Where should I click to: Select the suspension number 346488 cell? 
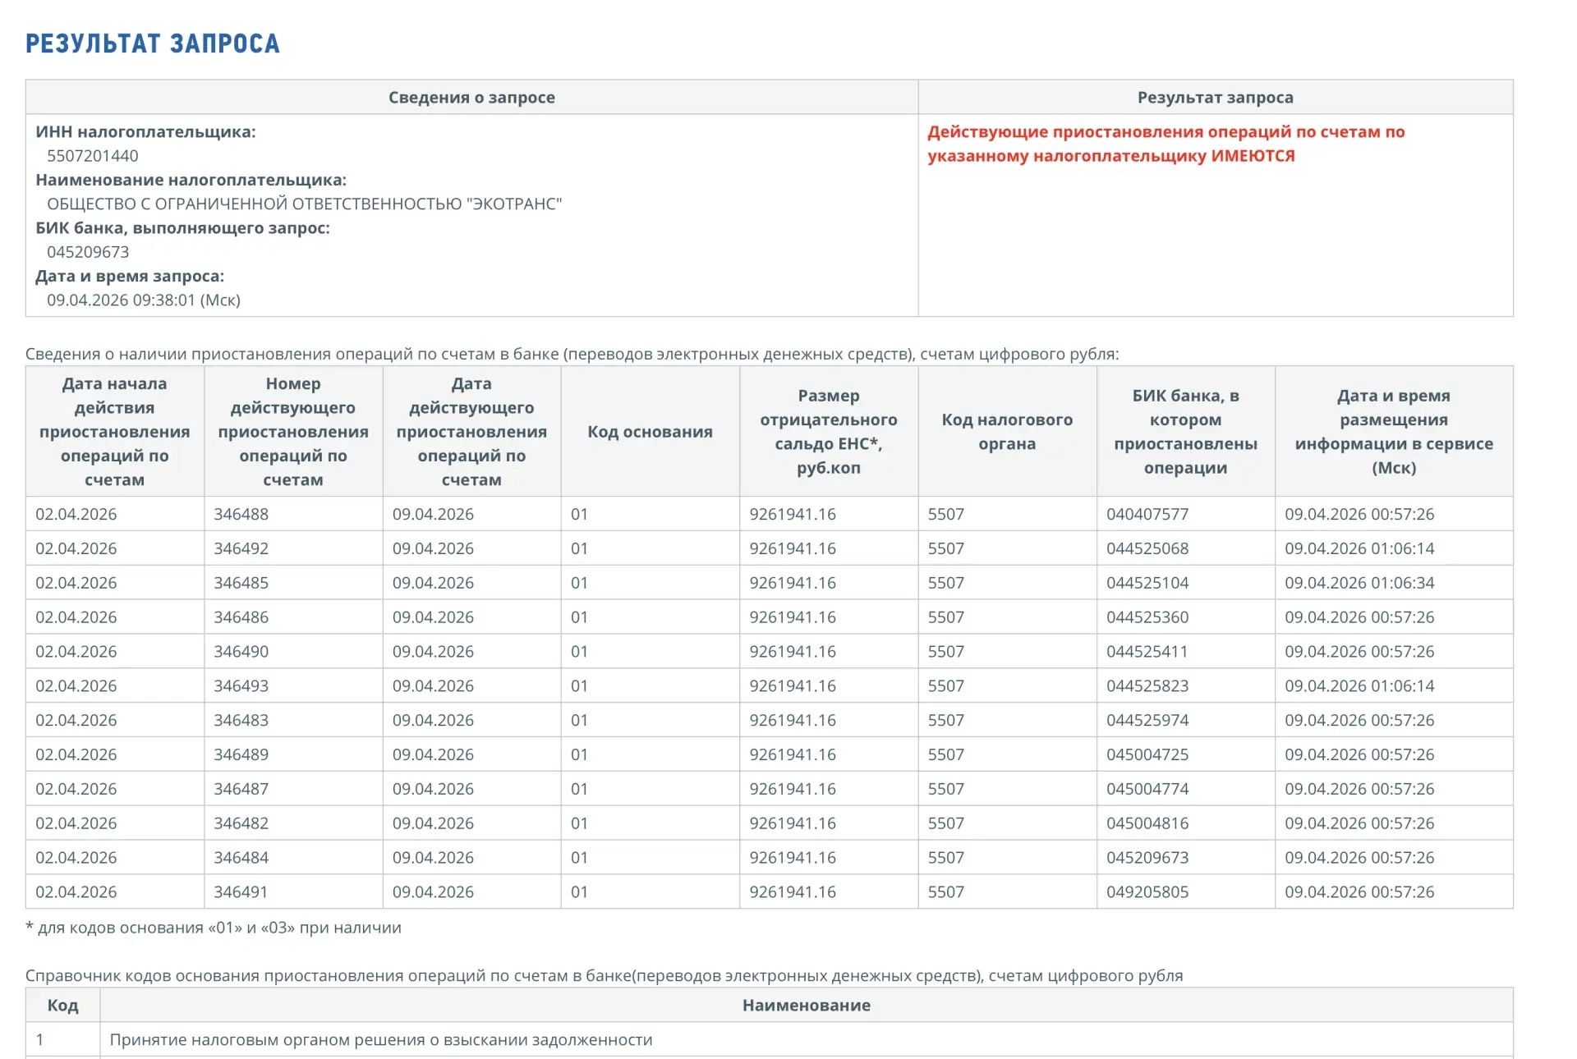(x=241, y=515)
